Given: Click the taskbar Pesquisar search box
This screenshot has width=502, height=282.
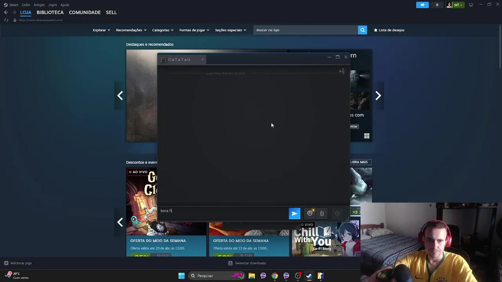Looking at the screenshot, I should tap(217, 276).
